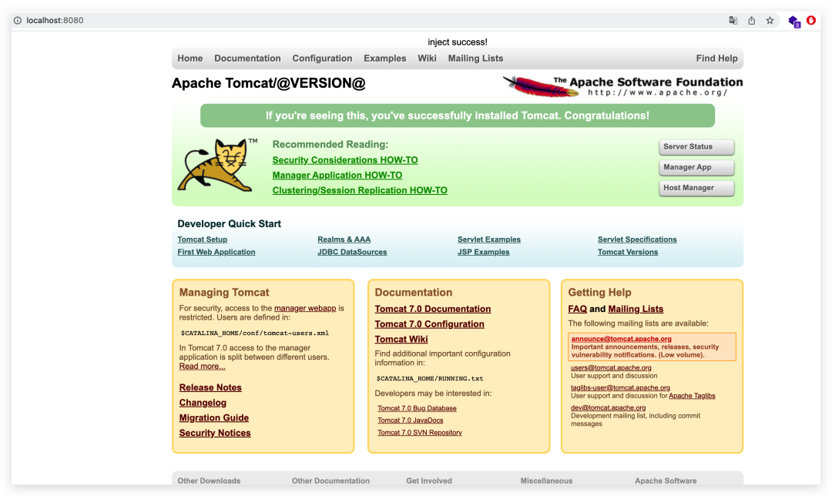Open the Servlet Examples link
This screenshot has width=832, height=496.
pyautogui.click(x=488, y=240)
